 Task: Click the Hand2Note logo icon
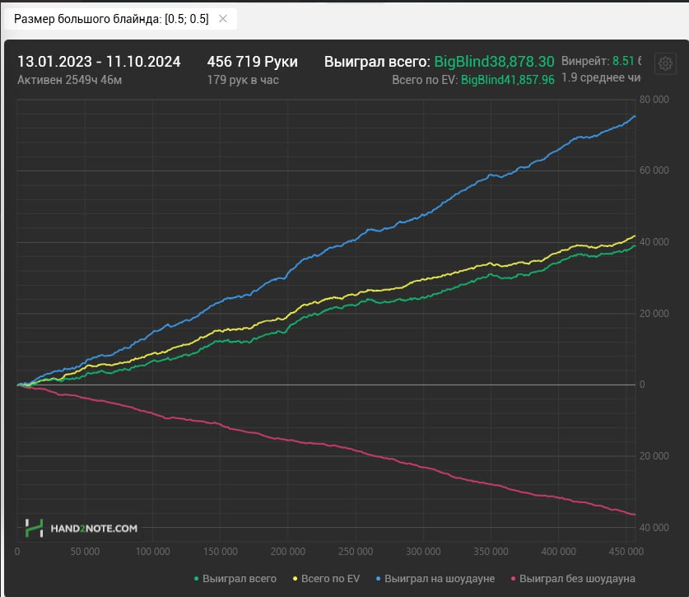[34, 528]
